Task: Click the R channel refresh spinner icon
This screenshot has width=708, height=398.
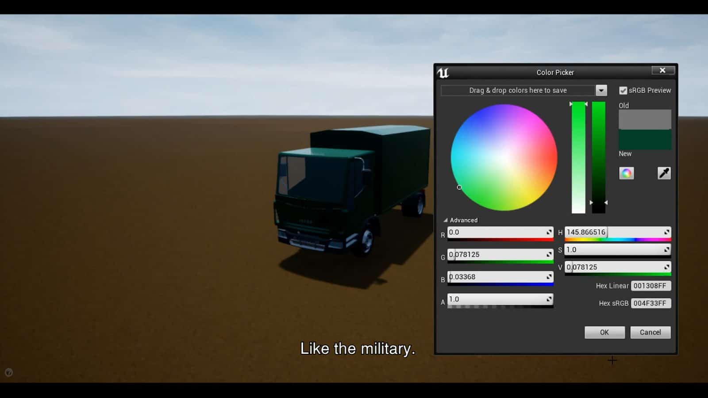Action: point(549,232)
